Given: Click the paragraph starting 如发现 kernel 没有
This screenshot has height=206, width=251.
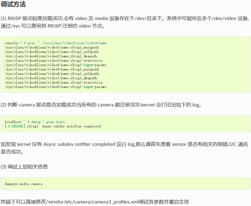Looking at the screenshot, I should click(x=124, y=148).
